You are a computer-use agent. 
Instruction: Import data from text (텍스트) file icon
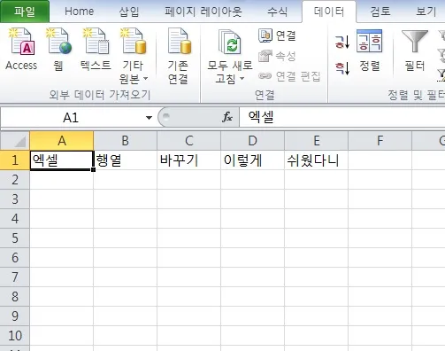96,42
